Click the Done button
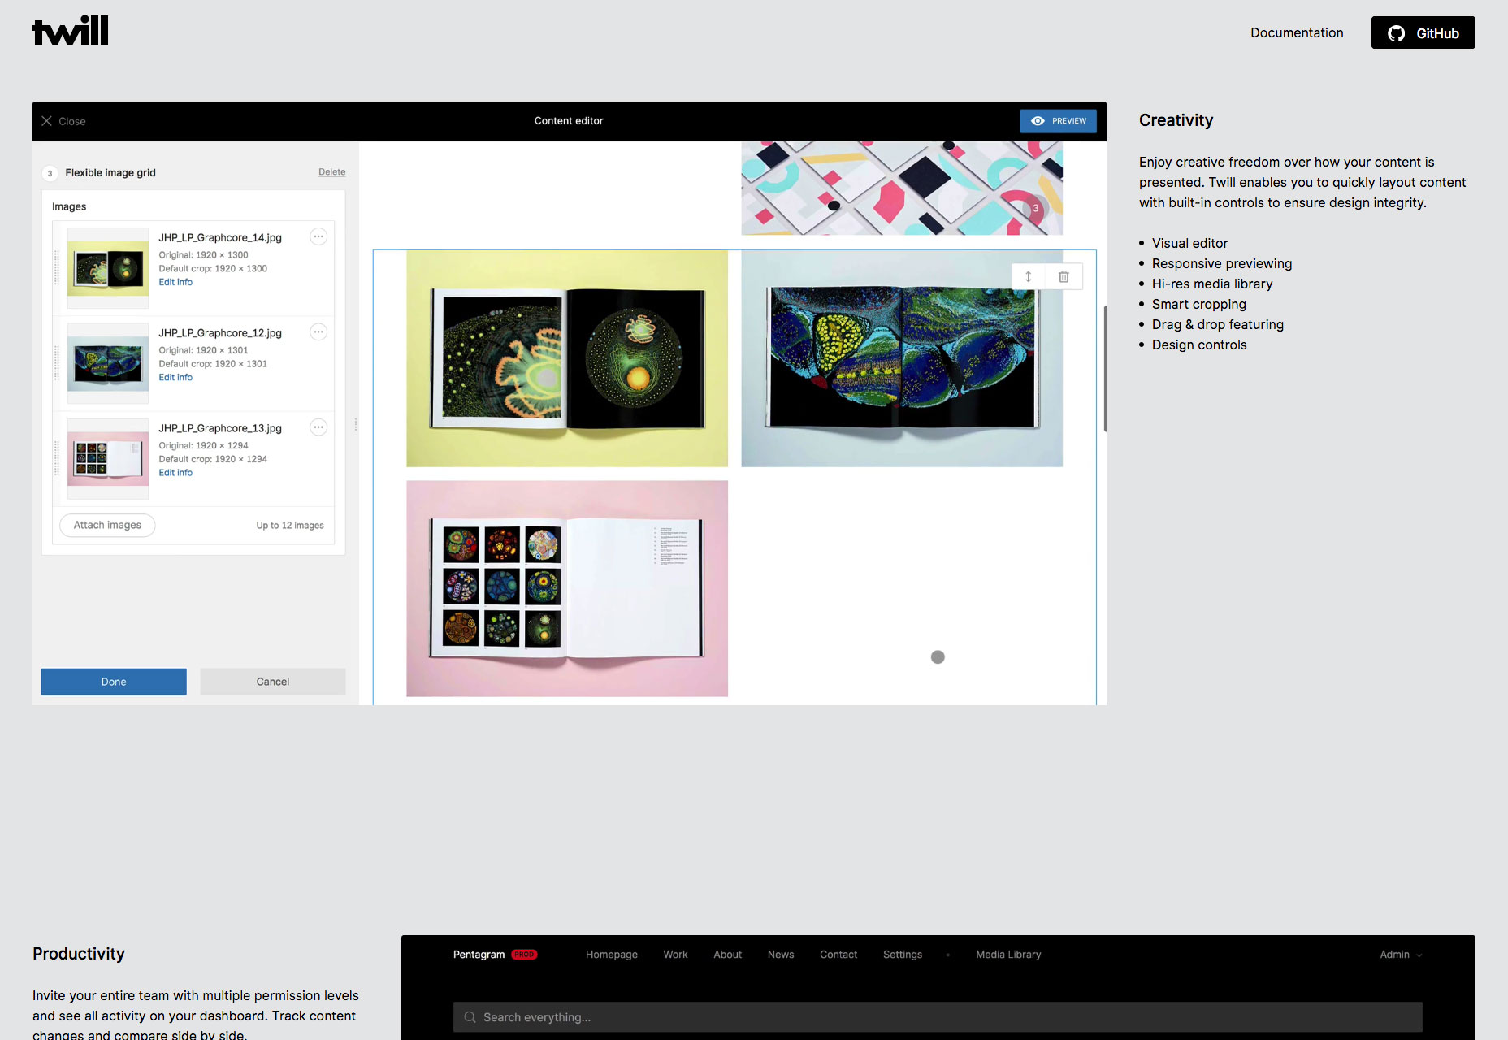The image size is (1508, 1040). 114,682
